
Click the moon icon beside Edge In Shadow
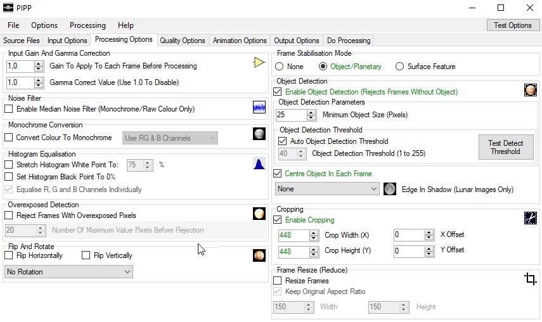pyautogui.click(x=390, y=189)
